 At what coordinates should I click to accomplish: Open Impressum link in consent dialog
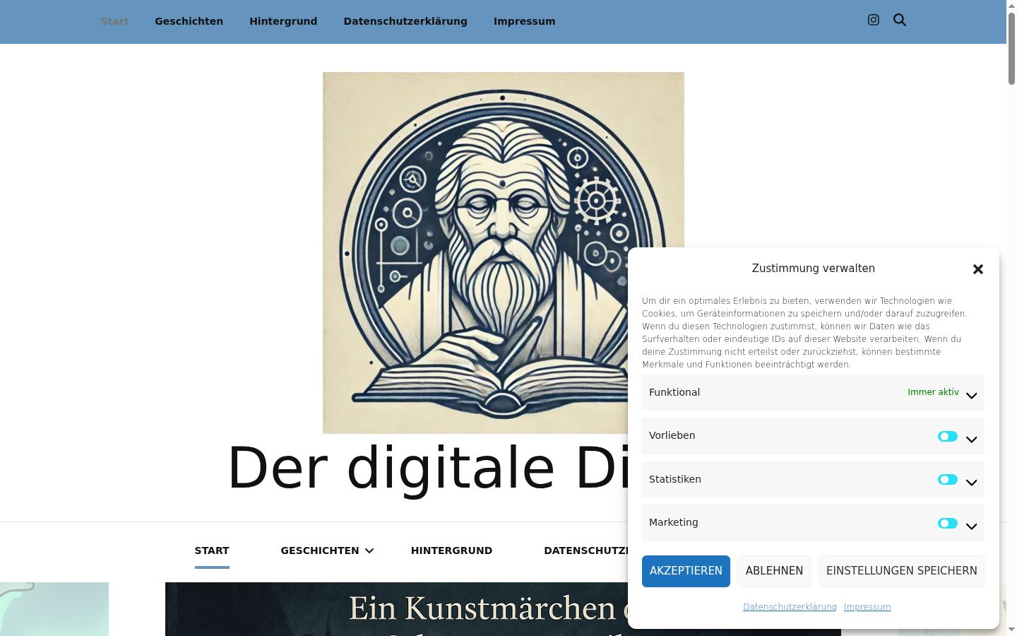click(x=867, y=607)
